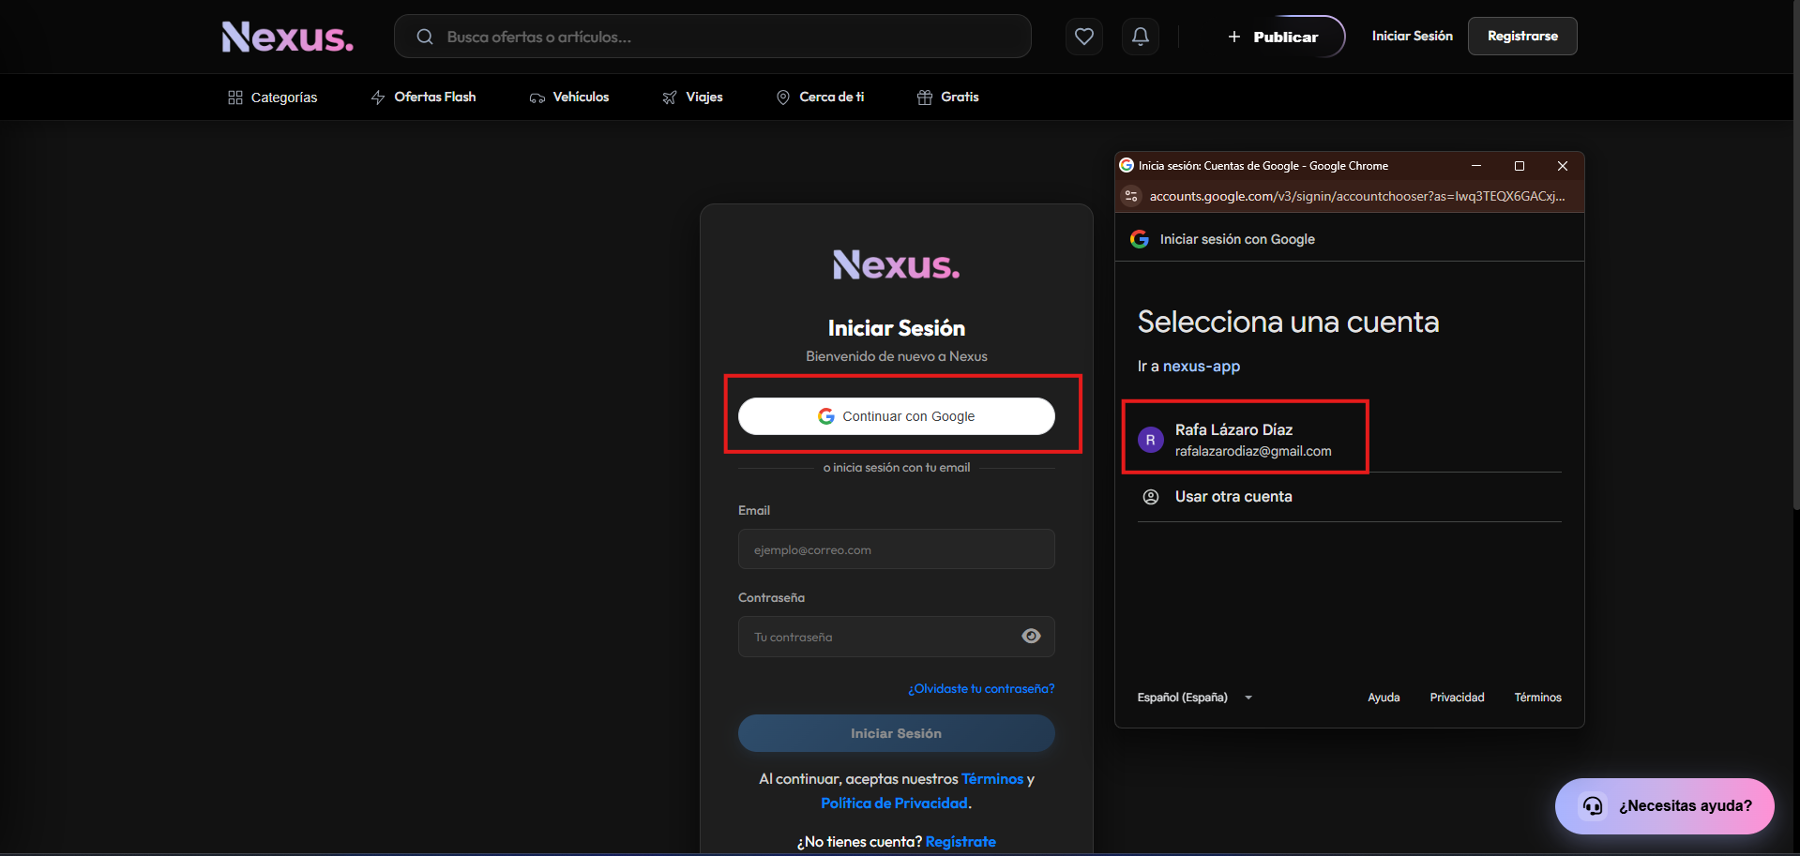The width and height of the screenshot is (1800, 856).
Task: Open Gratis section
Action: coord(947,98)
